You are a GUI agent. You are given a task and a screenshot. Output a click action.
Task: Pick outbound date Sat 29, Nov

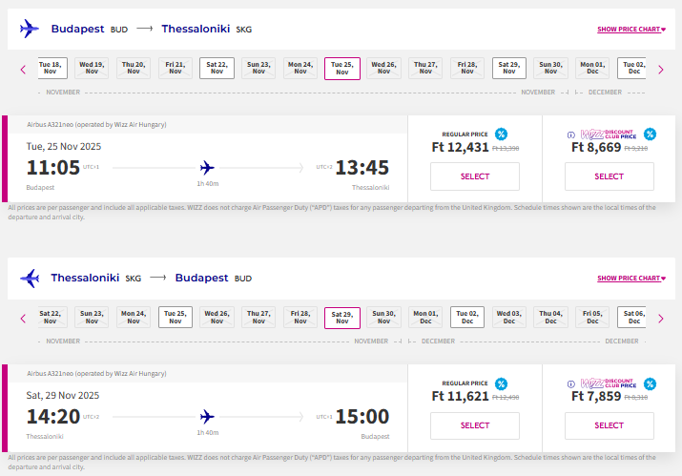pyautogui.click(x=509, y=68)
